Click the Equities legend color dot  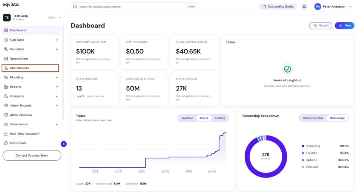pos(303,153)
